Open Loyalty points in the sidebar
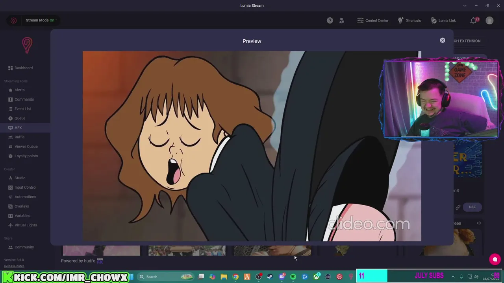Image resolution: width=504 pixels, height=283 pixels. tap(26, 156)
